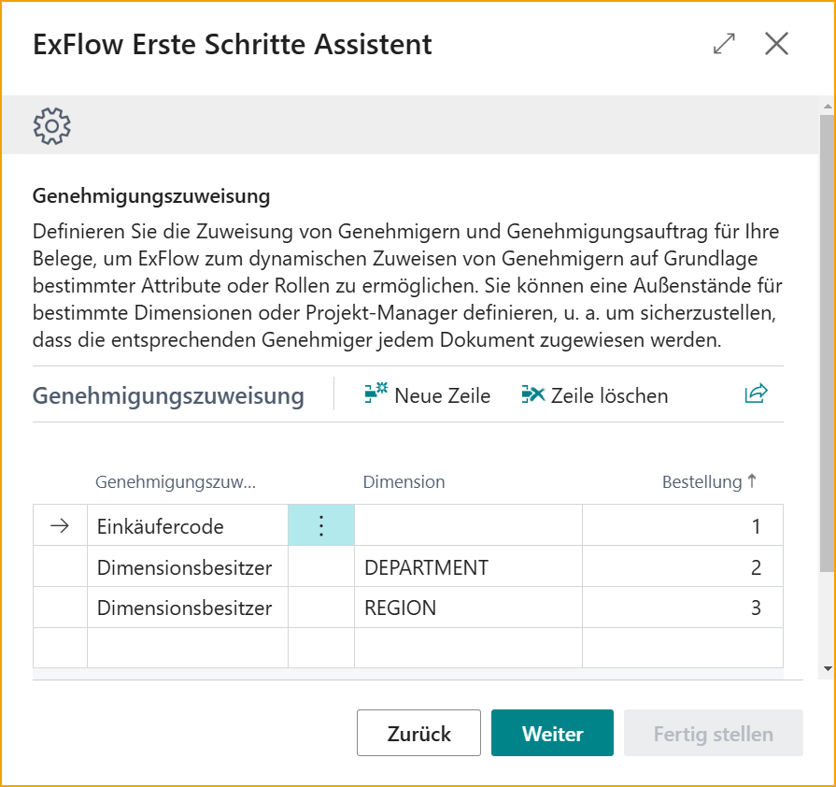Click the empty row input field
This screenshot has height=787, width=836.
[187, 647]
